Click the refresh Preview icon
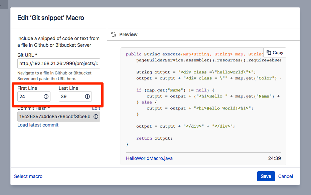Viewport: 311px width, 195px height. tap(114, 34)
